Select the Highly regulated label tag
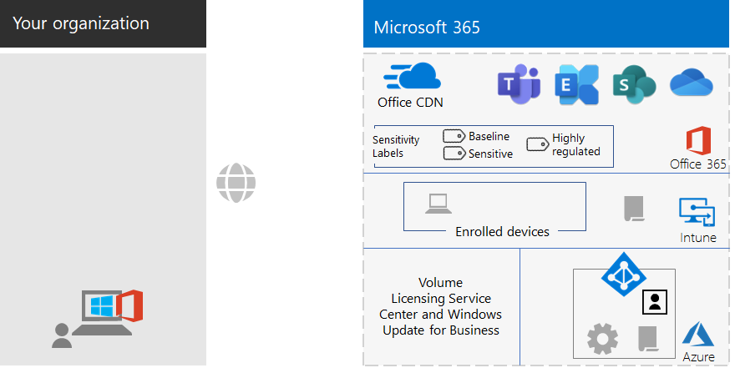This screenshot has height=373, width=735. (537, 144)
